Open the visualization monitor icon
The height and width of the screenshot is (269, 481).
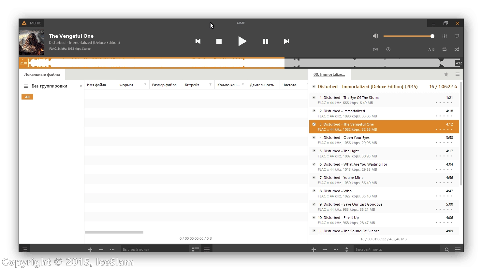[x=457, y=36]
